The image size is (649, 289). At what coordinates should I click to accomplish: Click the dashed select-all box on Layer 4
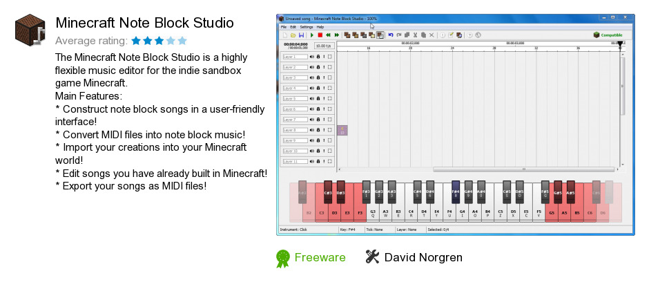pos(330,88)
